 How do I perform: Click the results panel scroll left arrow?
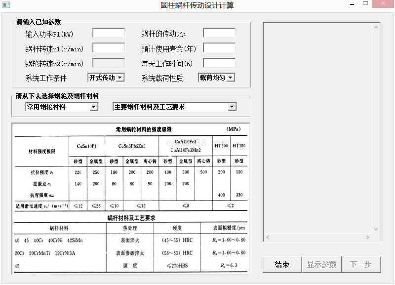(268, 238)
